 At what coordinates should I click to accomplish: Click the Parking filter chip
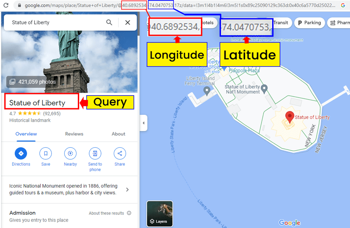309,23
